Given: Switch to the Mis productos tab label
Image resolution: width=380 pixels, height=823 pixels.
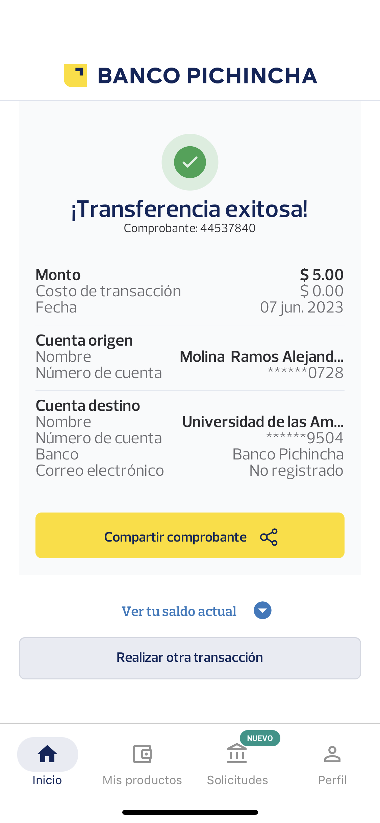Looking at the screenshot, I should (142, 780).
